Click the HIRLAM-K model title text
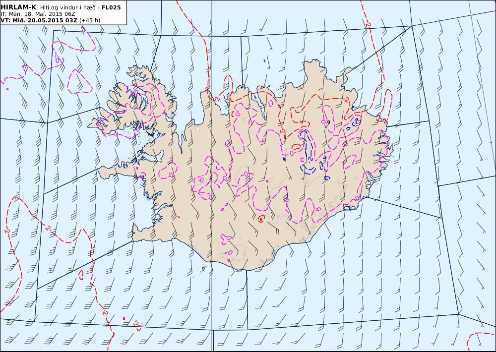 tap(19, 7)
